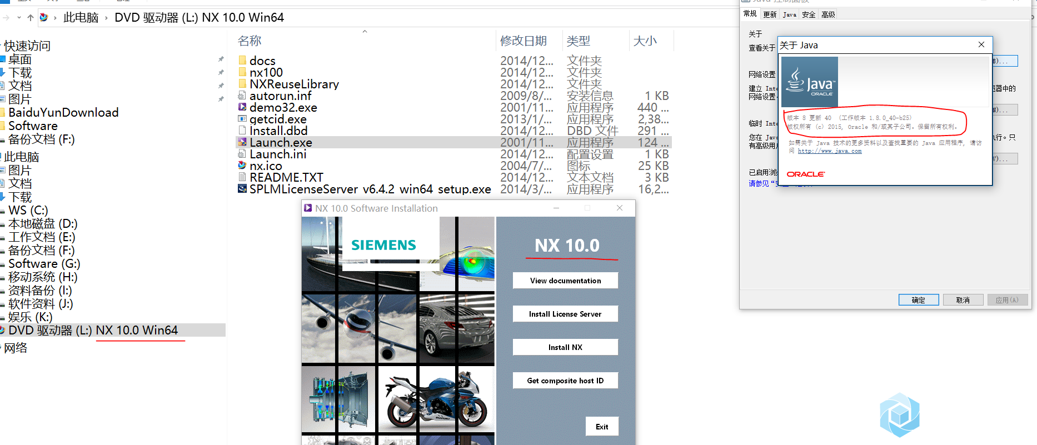Select the Launch.ini file icon

[x=242, y=153]
